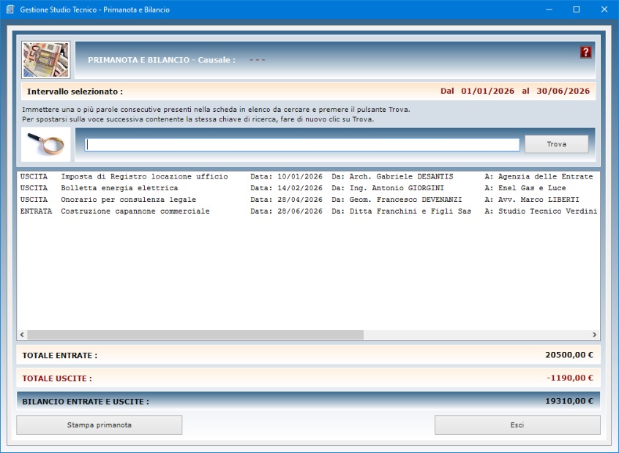Click the Totale Entrate amount 20500,00 €

[x=569, y=355]
